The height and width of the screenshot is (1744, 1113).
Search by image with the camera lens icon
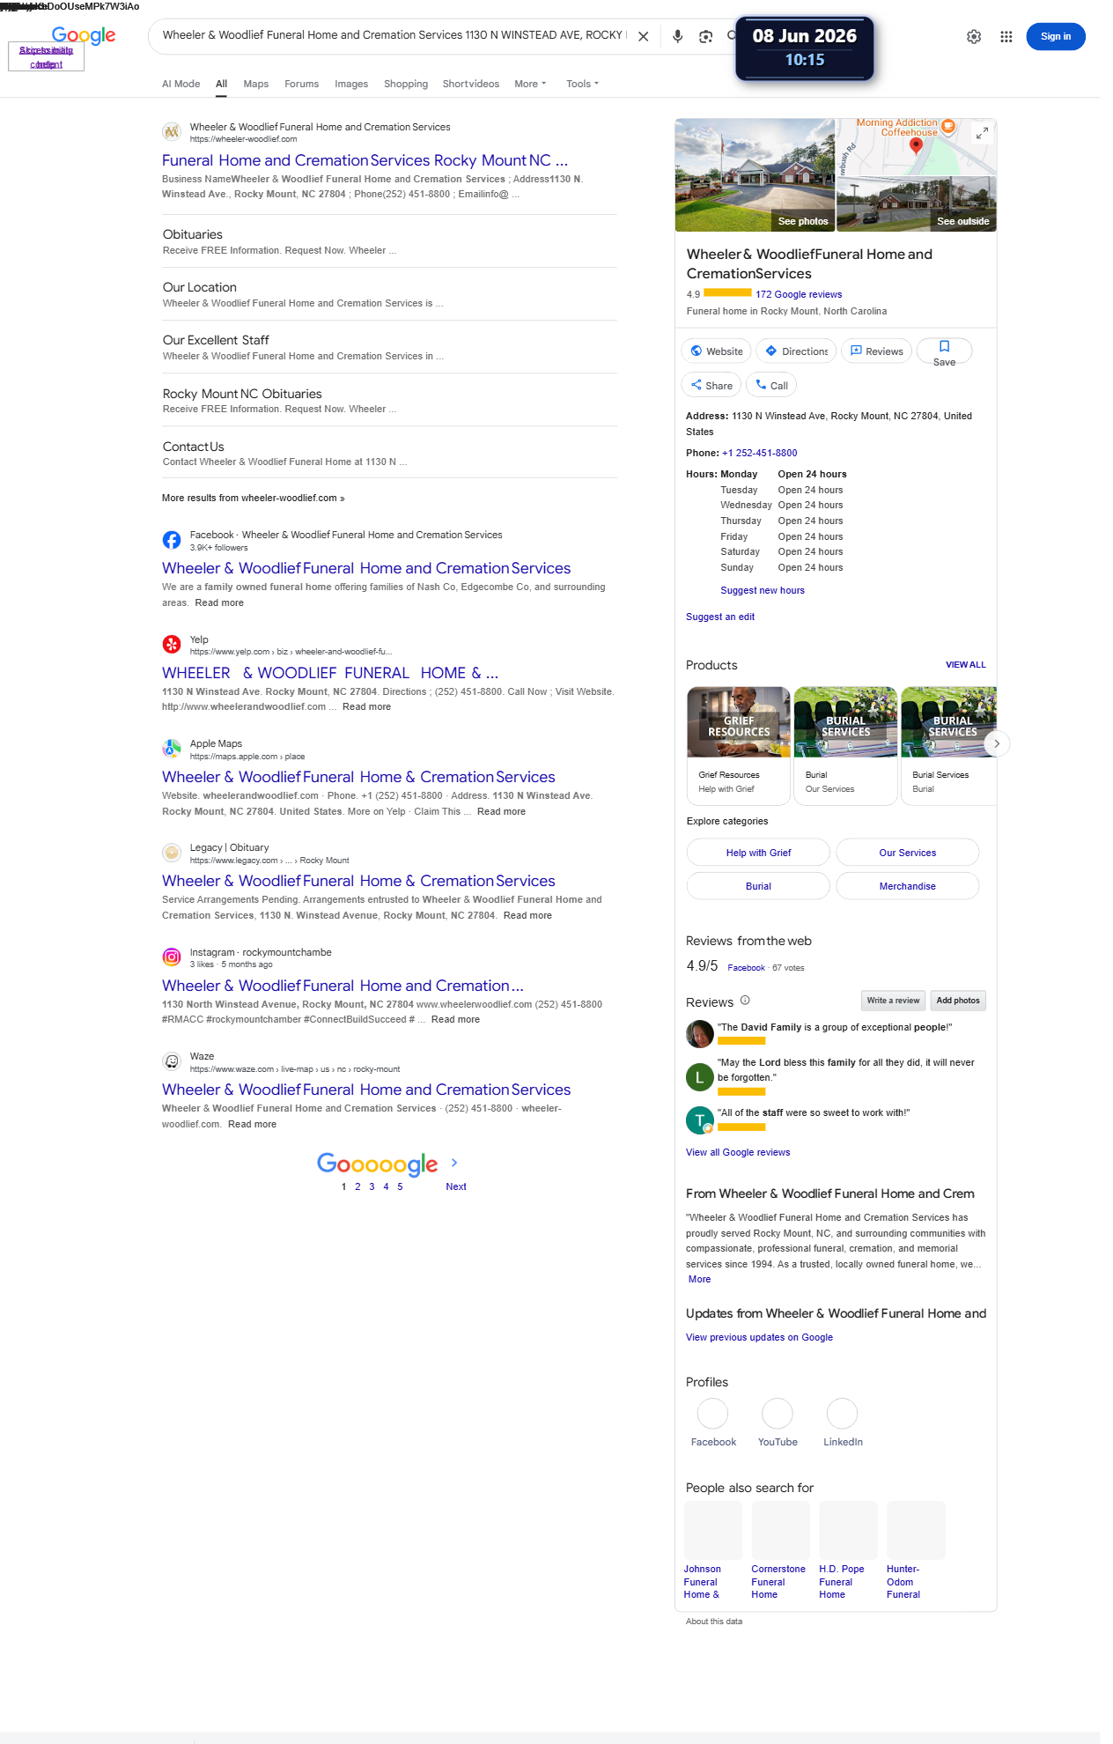705,36
